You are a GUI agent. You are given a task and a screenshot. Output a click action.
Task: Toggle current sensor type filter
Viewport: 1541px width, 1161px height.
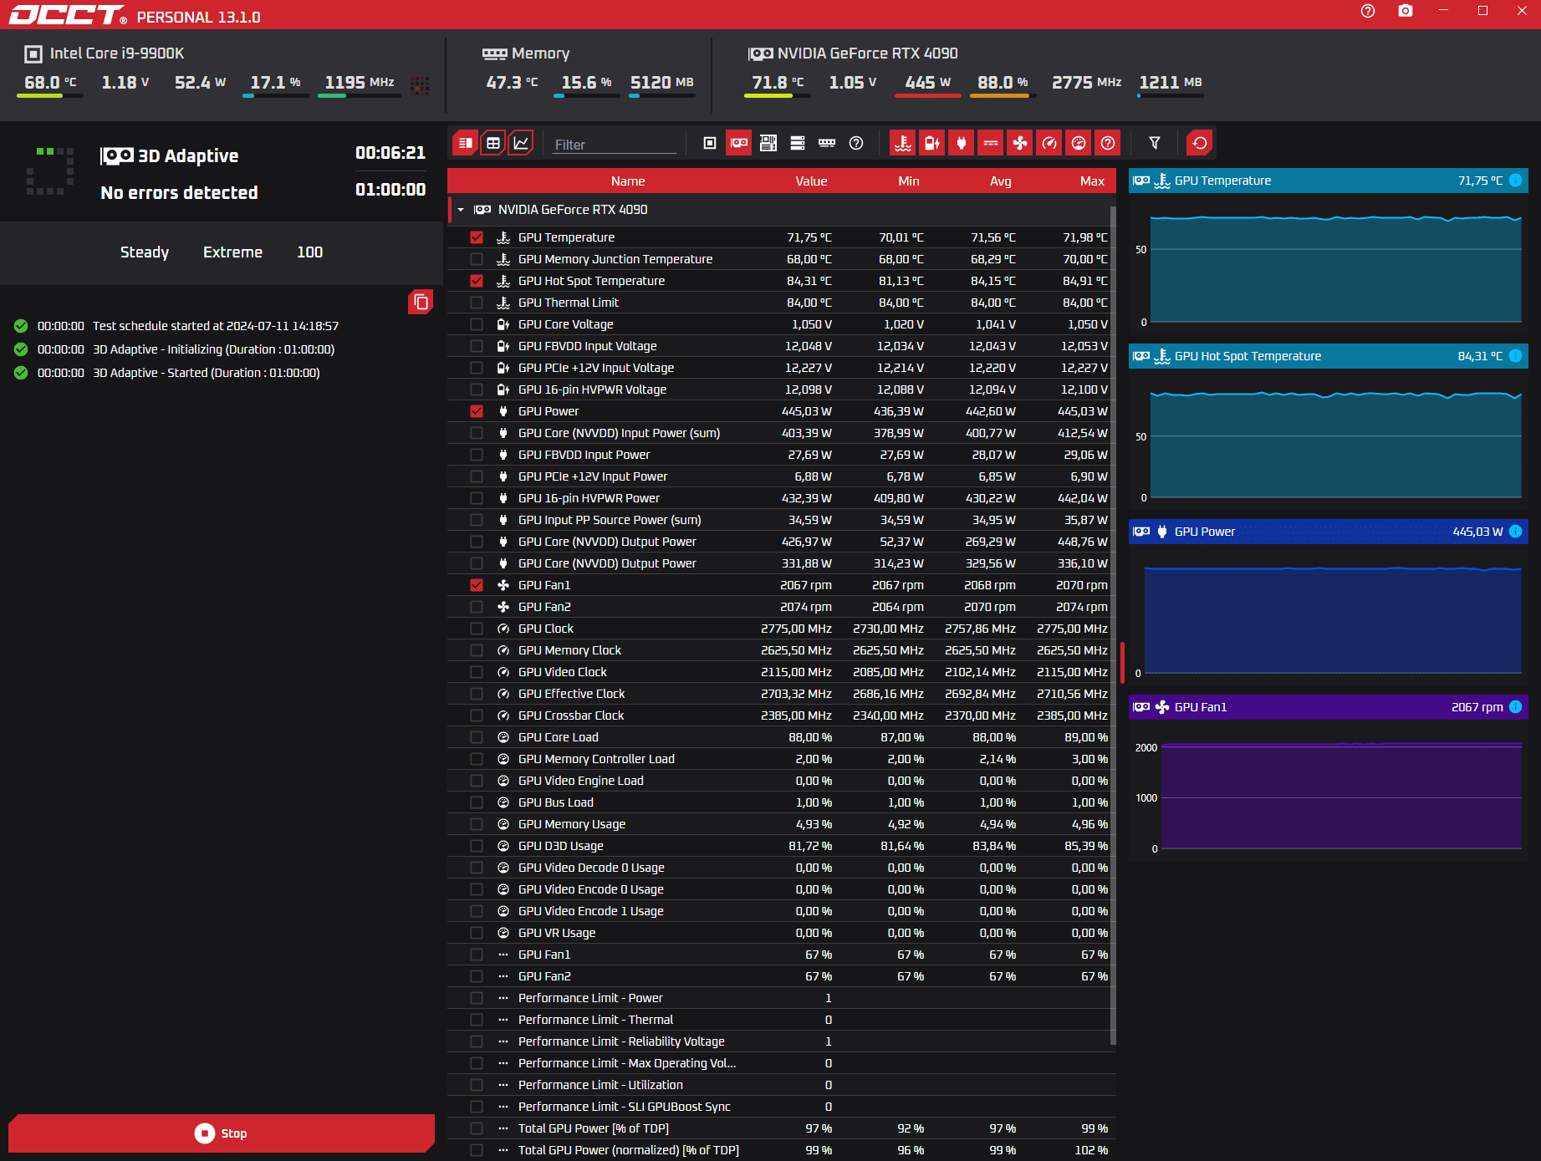click(991, 143)
